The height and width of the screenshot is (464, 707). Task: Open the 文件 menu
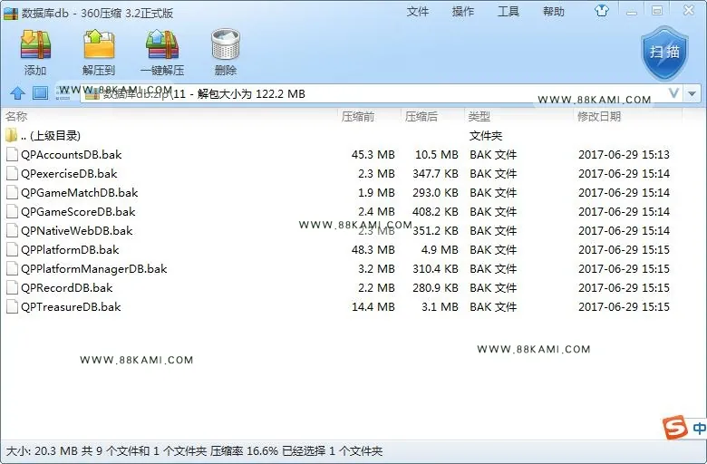(x=418, y=11)
